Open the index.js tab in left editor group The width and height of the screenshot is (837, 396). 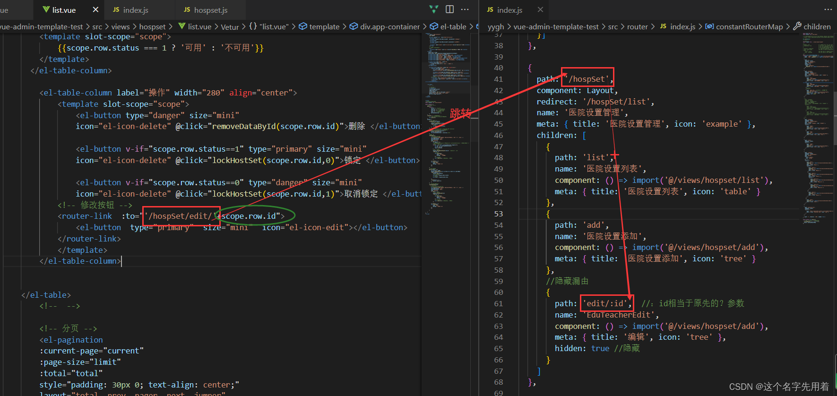pos(136,9)
